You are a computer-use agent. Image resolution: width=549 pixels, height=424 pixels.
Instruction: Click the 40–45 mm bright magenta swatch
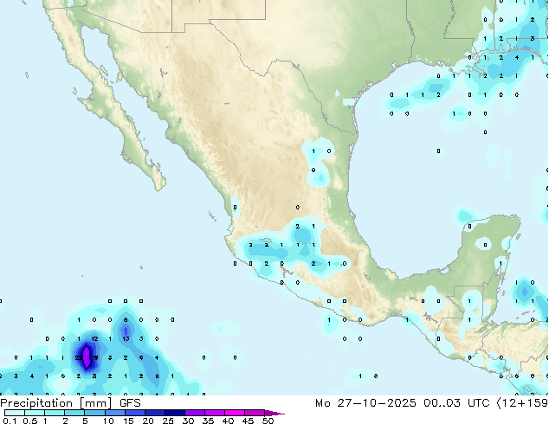point(235,413)
